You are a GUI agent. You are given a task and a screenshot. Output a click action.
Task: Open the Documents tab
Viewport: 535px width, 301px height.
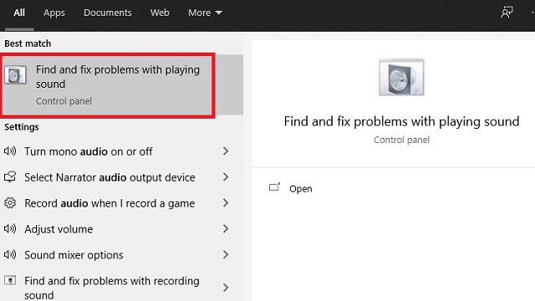108,13
